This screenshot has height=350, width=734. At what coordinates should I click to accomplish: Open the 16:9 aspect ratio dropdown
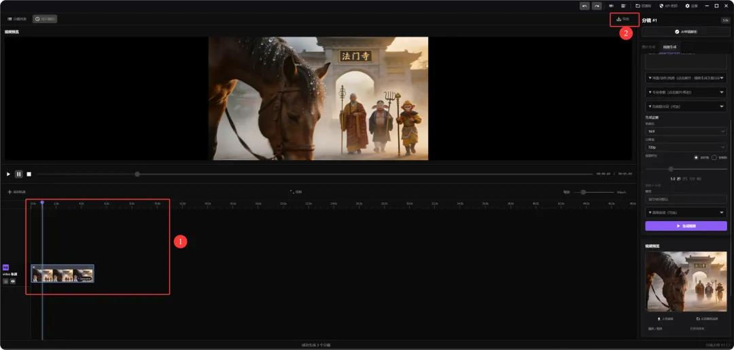coord(685,132)
